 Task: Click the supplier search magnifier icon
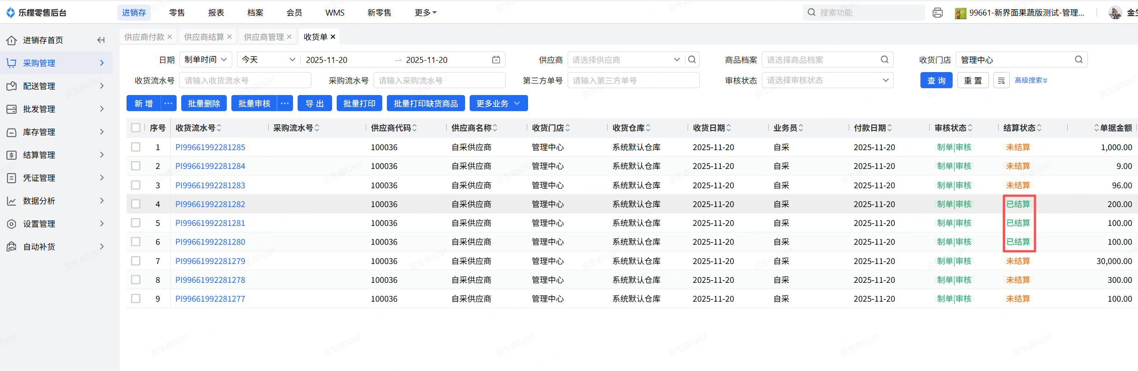(691, 60)
